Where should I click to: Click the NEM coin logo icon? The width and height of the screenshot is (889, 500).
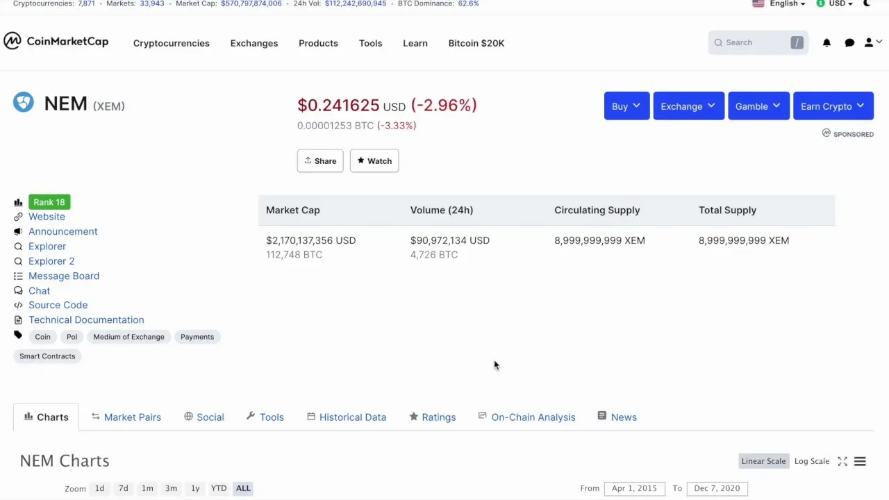[x=24, y=103]
